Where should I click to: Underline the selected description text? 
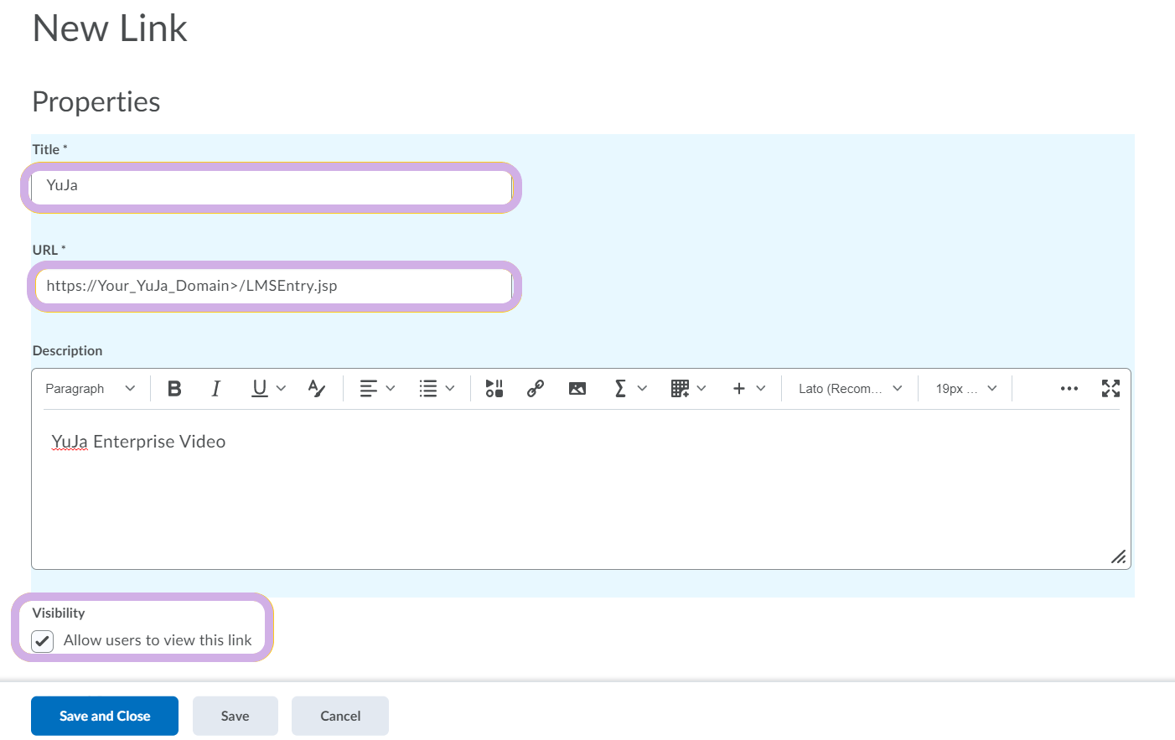pyautogui.click(x=260, y=389)
